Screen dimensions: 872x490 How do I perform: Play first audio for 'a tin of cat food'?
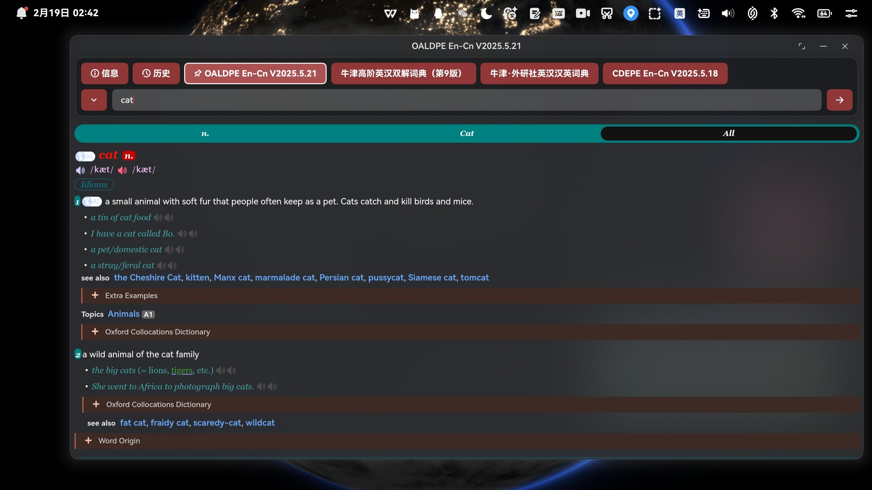(x=158, y=218)
